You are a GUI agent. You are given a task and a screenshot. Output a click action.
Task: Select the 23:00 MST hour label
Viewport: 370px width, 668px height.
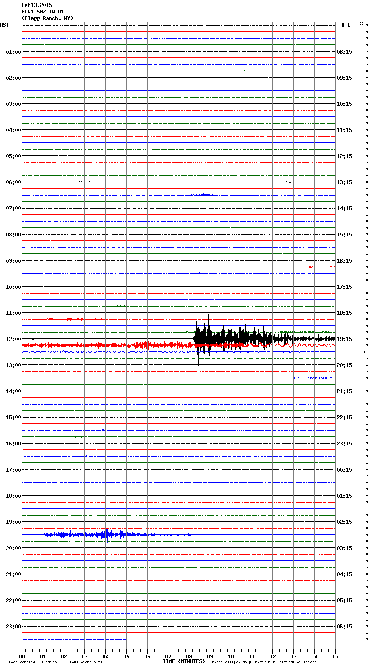click(x=13, y=627)
